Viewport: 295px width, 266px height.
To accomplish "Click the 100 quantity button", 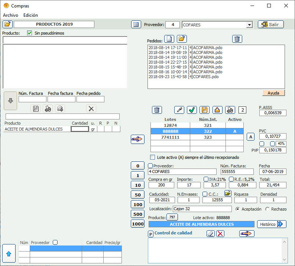I will pos(138,204).
